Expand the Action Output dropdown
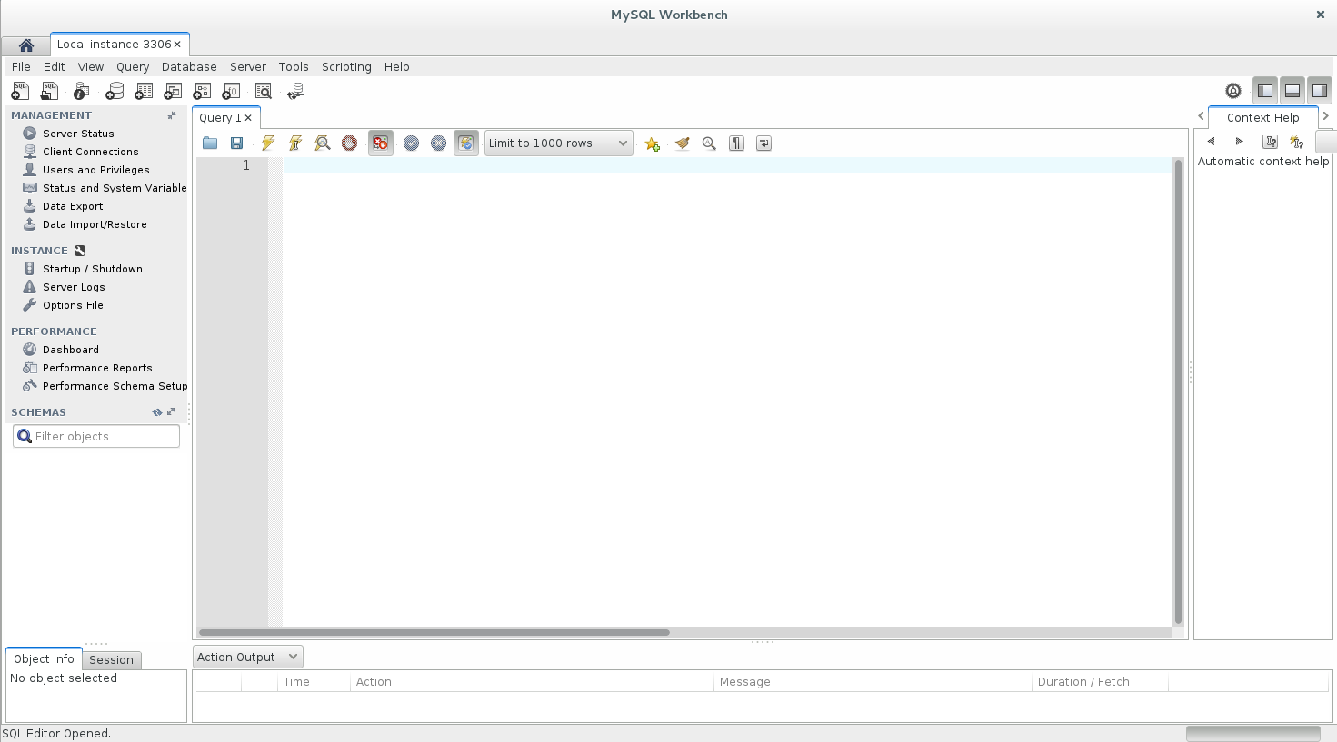The image size is (1337, 742). click(247, 657)
